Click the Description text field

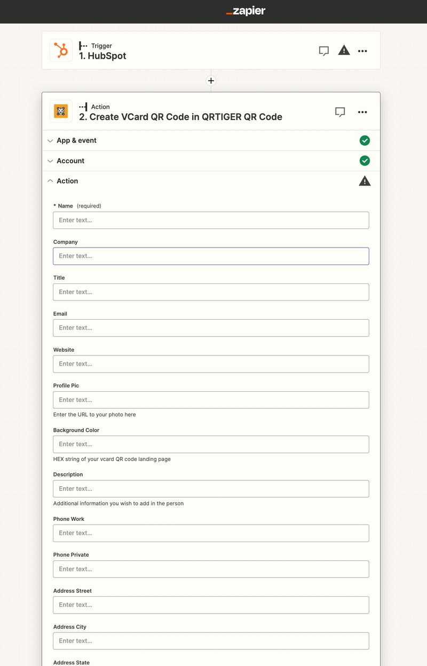point(211,489)
